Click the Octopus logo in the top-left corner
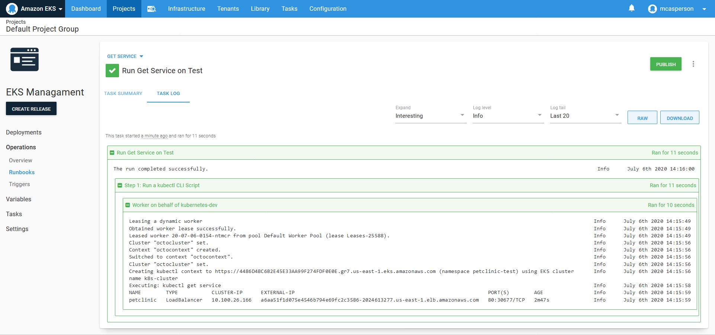Image resolution: width=715 pixels, height=335 pixels. click(11, 9)
